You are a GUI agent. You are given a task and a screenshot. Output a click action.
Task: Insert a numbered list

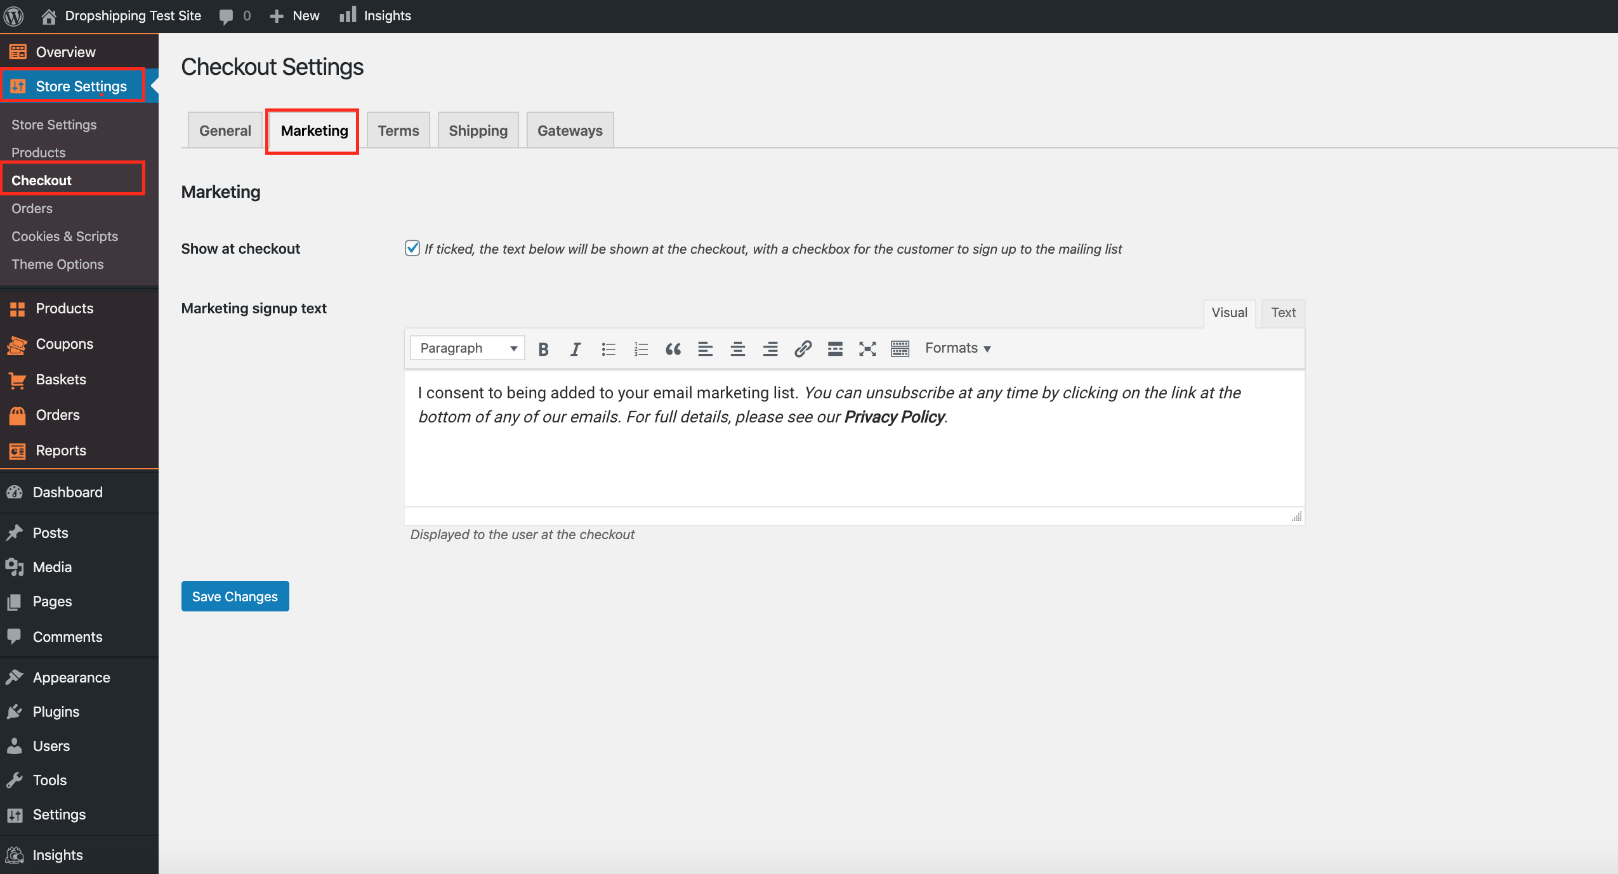pyautogui.click(x=641, y=349)
